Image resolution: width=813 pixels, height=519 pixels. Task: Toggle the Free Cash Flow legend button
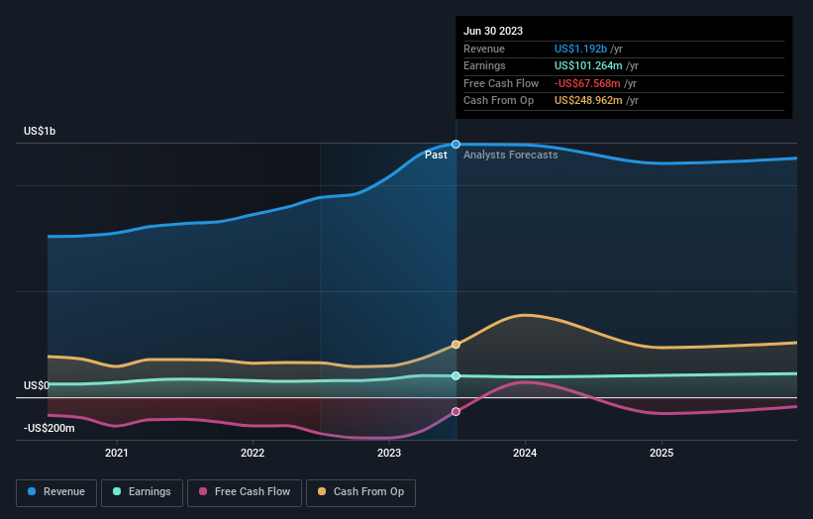[245, 492]
